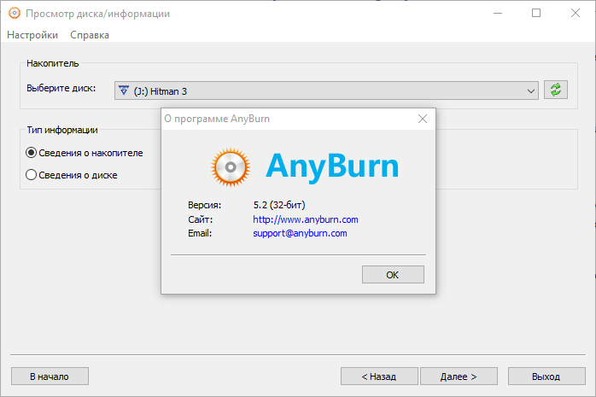Select the 'Сведения о диске' radio button
The width and height of the screenshot is (596, 397).
tap(32, 175)
